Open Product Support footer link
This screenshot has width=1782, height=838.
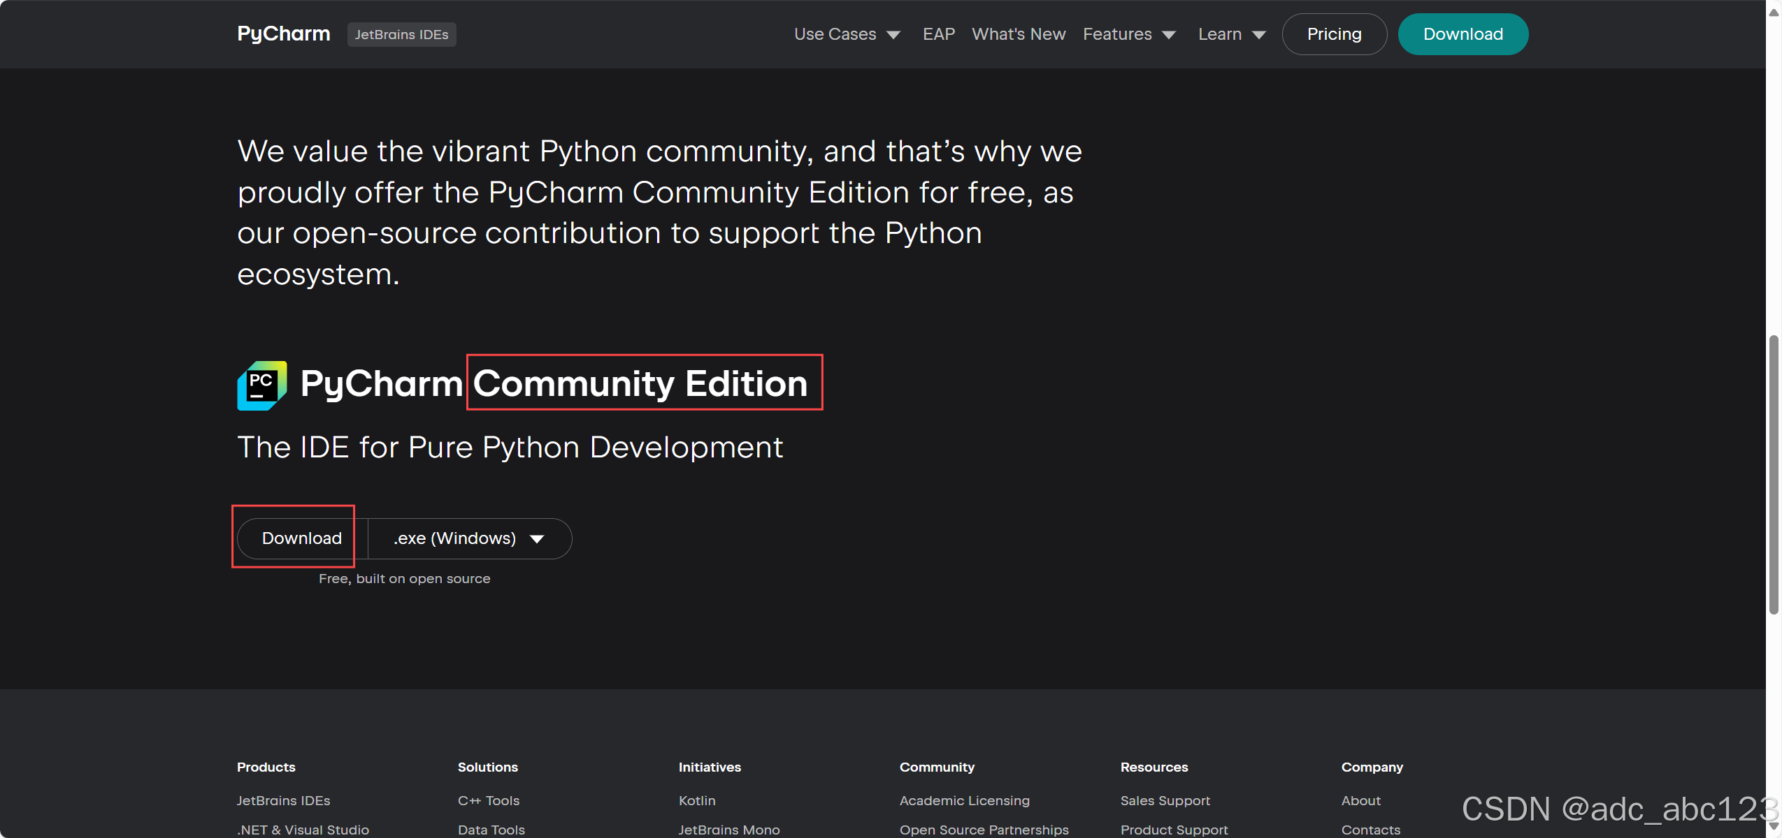pyautogui.click(x=1174, y=830)
